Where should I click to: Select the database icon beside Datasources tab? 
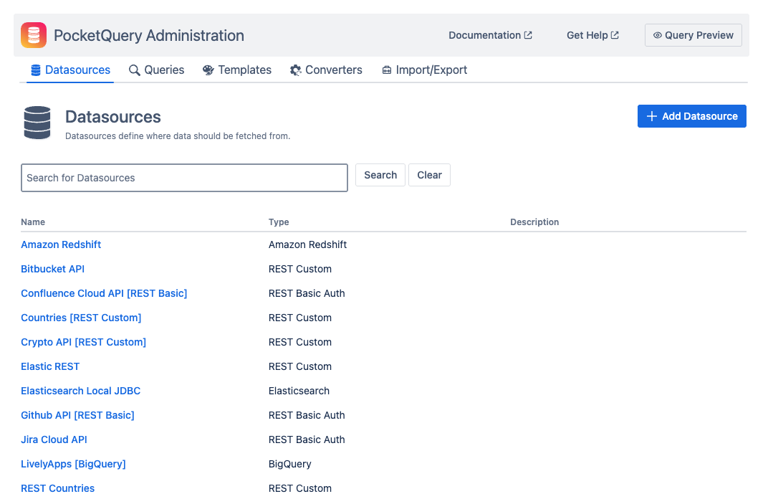34,70
